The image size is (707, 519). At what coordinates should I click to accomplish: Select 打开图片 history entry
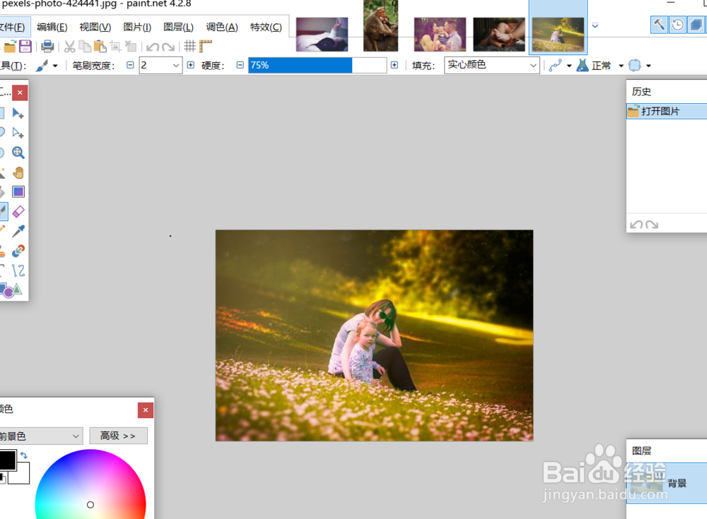point(667,112)
